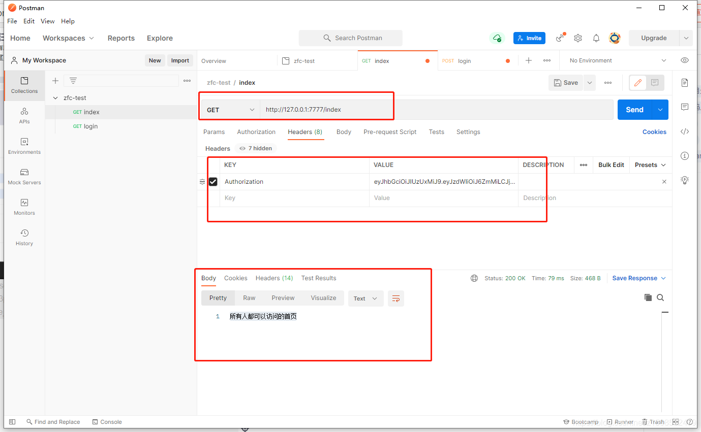This screenshot has height=432, width=701.
Task: Open the related requests lightbulb icon
Action: (685, 180)
